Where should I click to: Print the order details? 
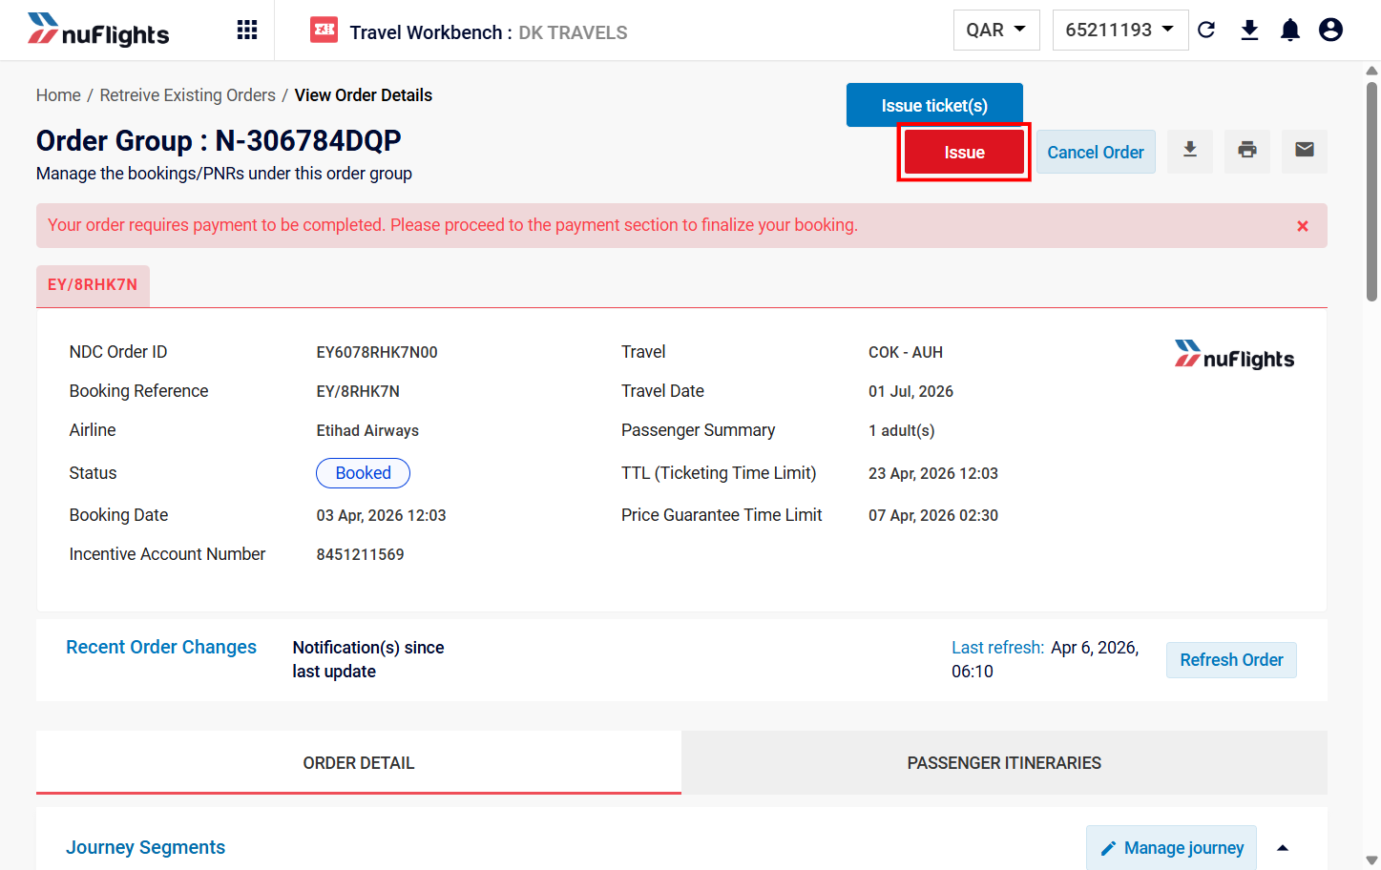tap(1247, 151)
